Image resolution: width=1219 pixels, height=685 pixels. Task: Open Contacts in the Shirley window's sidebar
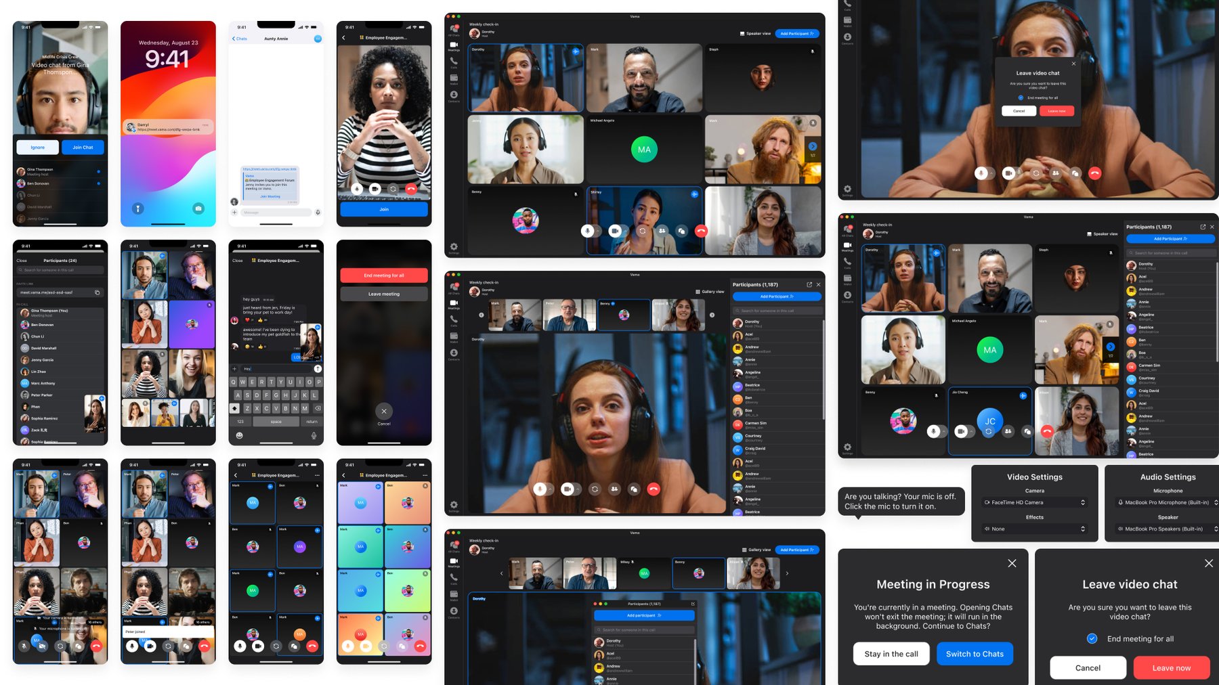tap(454, 96)
